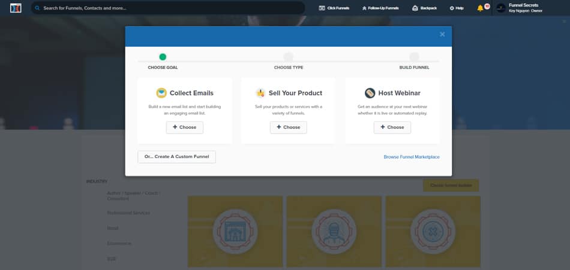The image size is (570, 270).
Task: Click the Collect Emails heading
Action: 191,93
